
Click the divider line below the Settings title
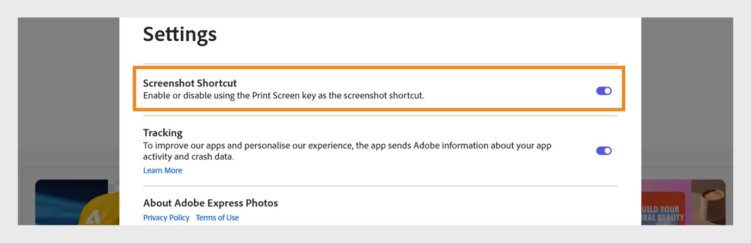[x=380, y=64]
